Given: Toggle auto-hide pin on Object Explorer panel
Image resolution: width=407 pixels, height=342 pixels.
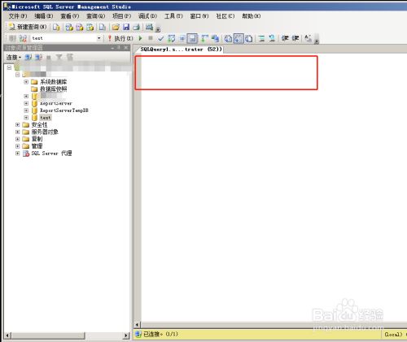Looking at the screenshot, I should pyautogui.click(x=119, y=47).
